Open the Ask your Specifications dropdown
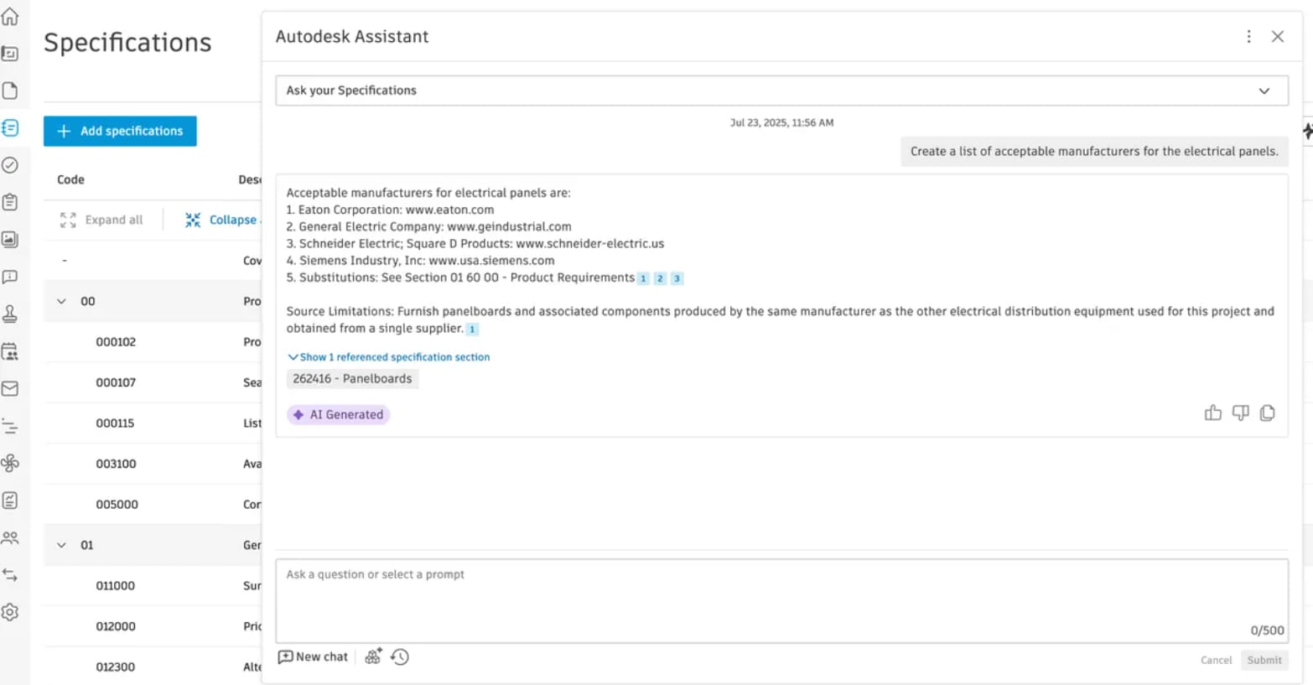The height and width of the screenshot is (685, 1313). [x=781, y=90]
